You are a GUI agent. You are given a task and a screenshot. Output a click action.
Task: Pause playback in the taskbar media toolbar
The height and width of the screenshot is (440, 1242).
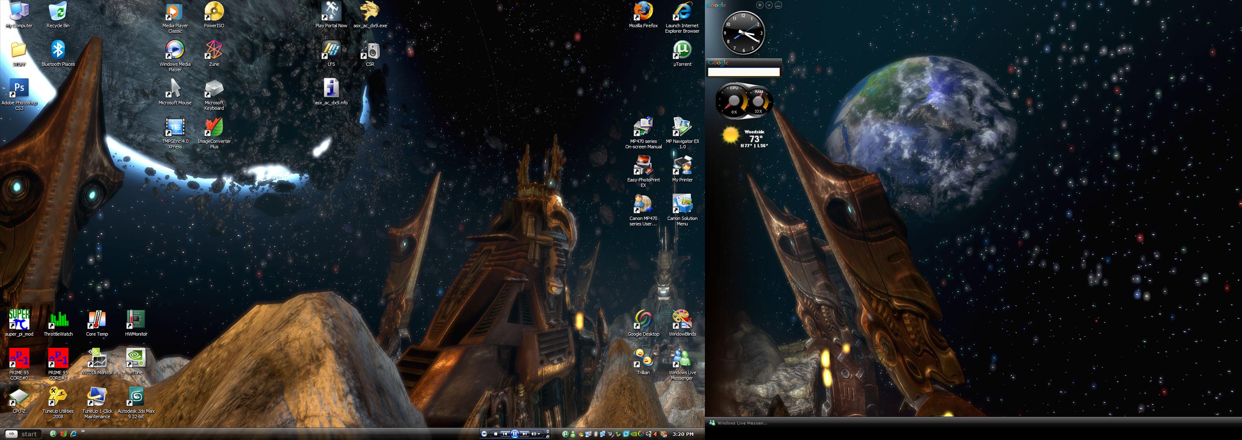(514, 434)
